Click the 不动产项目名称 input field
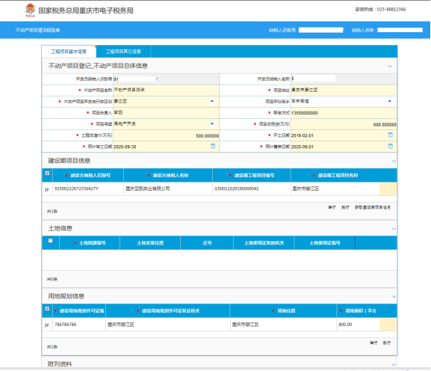431x371 pixels. (166, 90)
